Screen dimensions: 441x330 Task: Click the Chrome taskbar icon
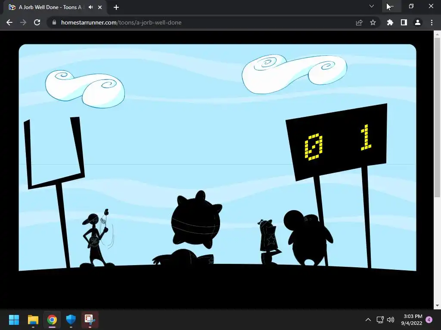coord(52,320)
